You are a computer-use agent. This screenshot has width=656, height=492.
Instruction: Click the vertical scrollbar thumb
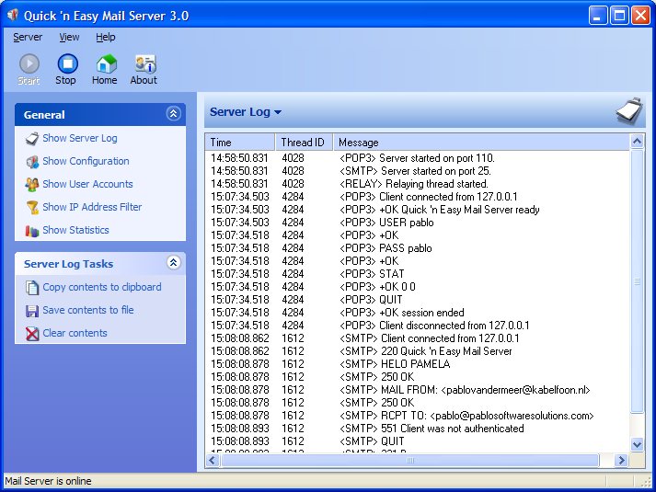[x=638, y=281]
